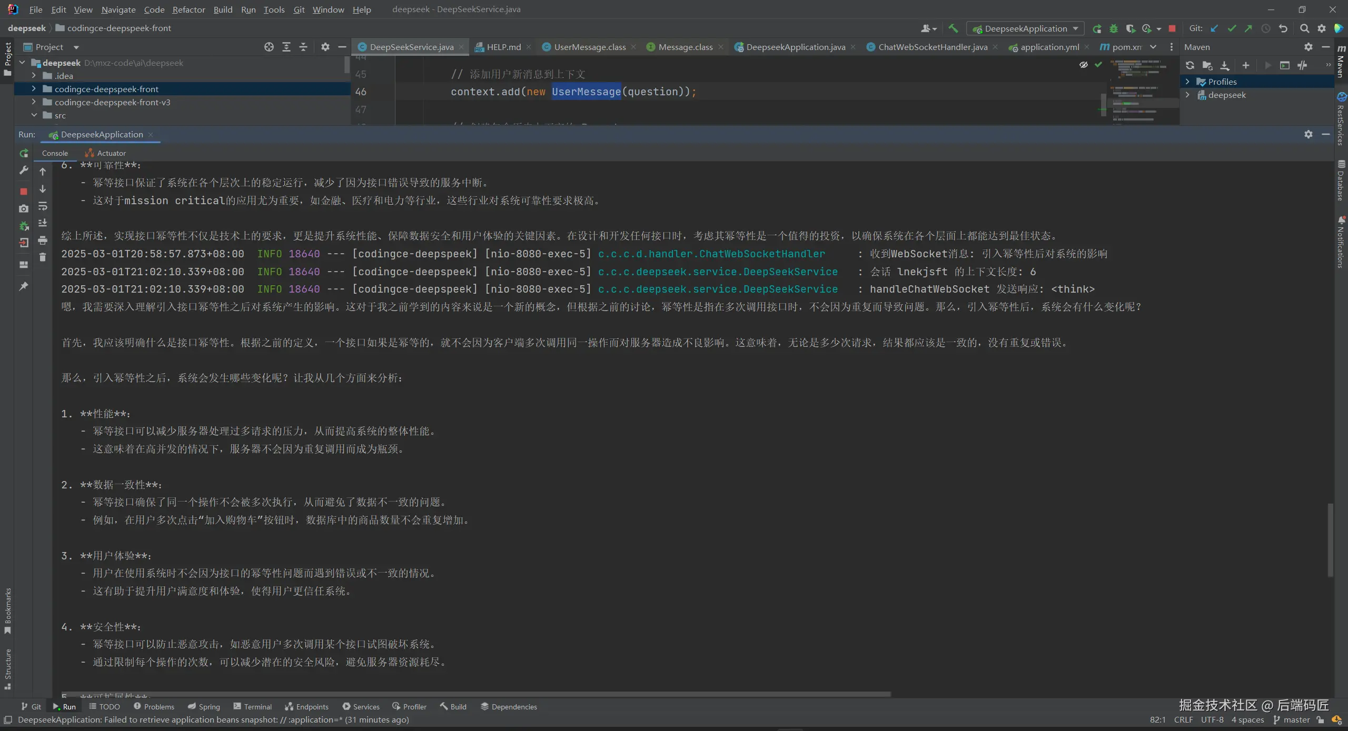Open Search Everywhere magnifier icon
The width and height of the screenshot is (1348, 731).
[1304, 28]
